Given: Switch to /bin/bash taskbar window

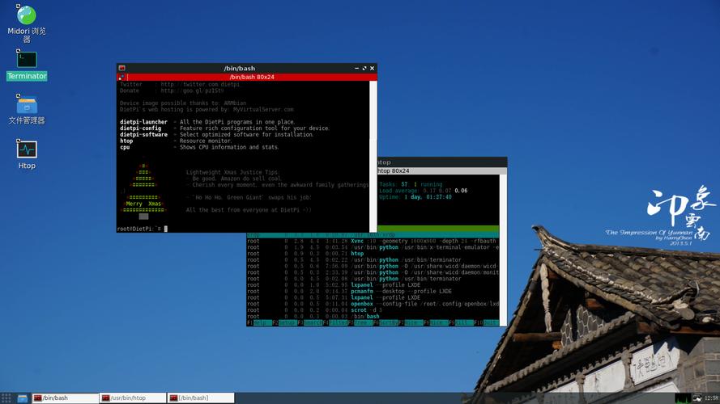Looking at the screenshot, I should tap(65, 398).
